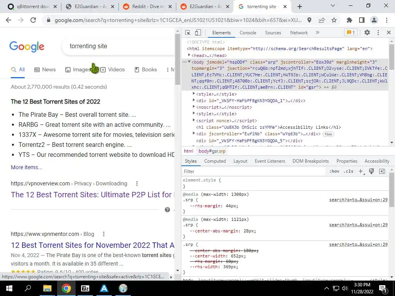Viewport: 395px width, 296px height.
Task: Switch to the Console tab
Action: point(248,33)
